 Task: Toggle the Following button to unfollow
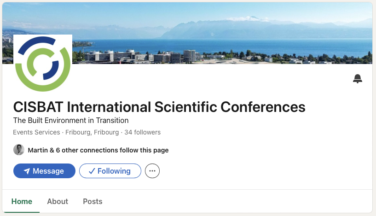110,171
